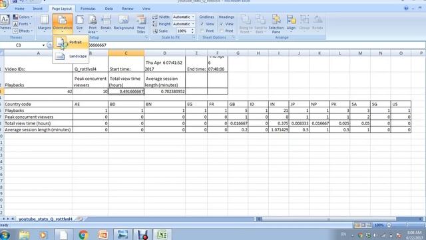The height and width of the screenshot is (240, 426).
Task: Open the Breaks menu
Action: tap(106, 23)
